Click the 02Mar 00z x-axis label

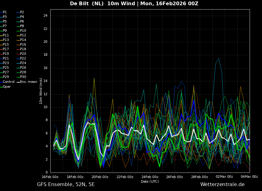(x=224, y=177)
